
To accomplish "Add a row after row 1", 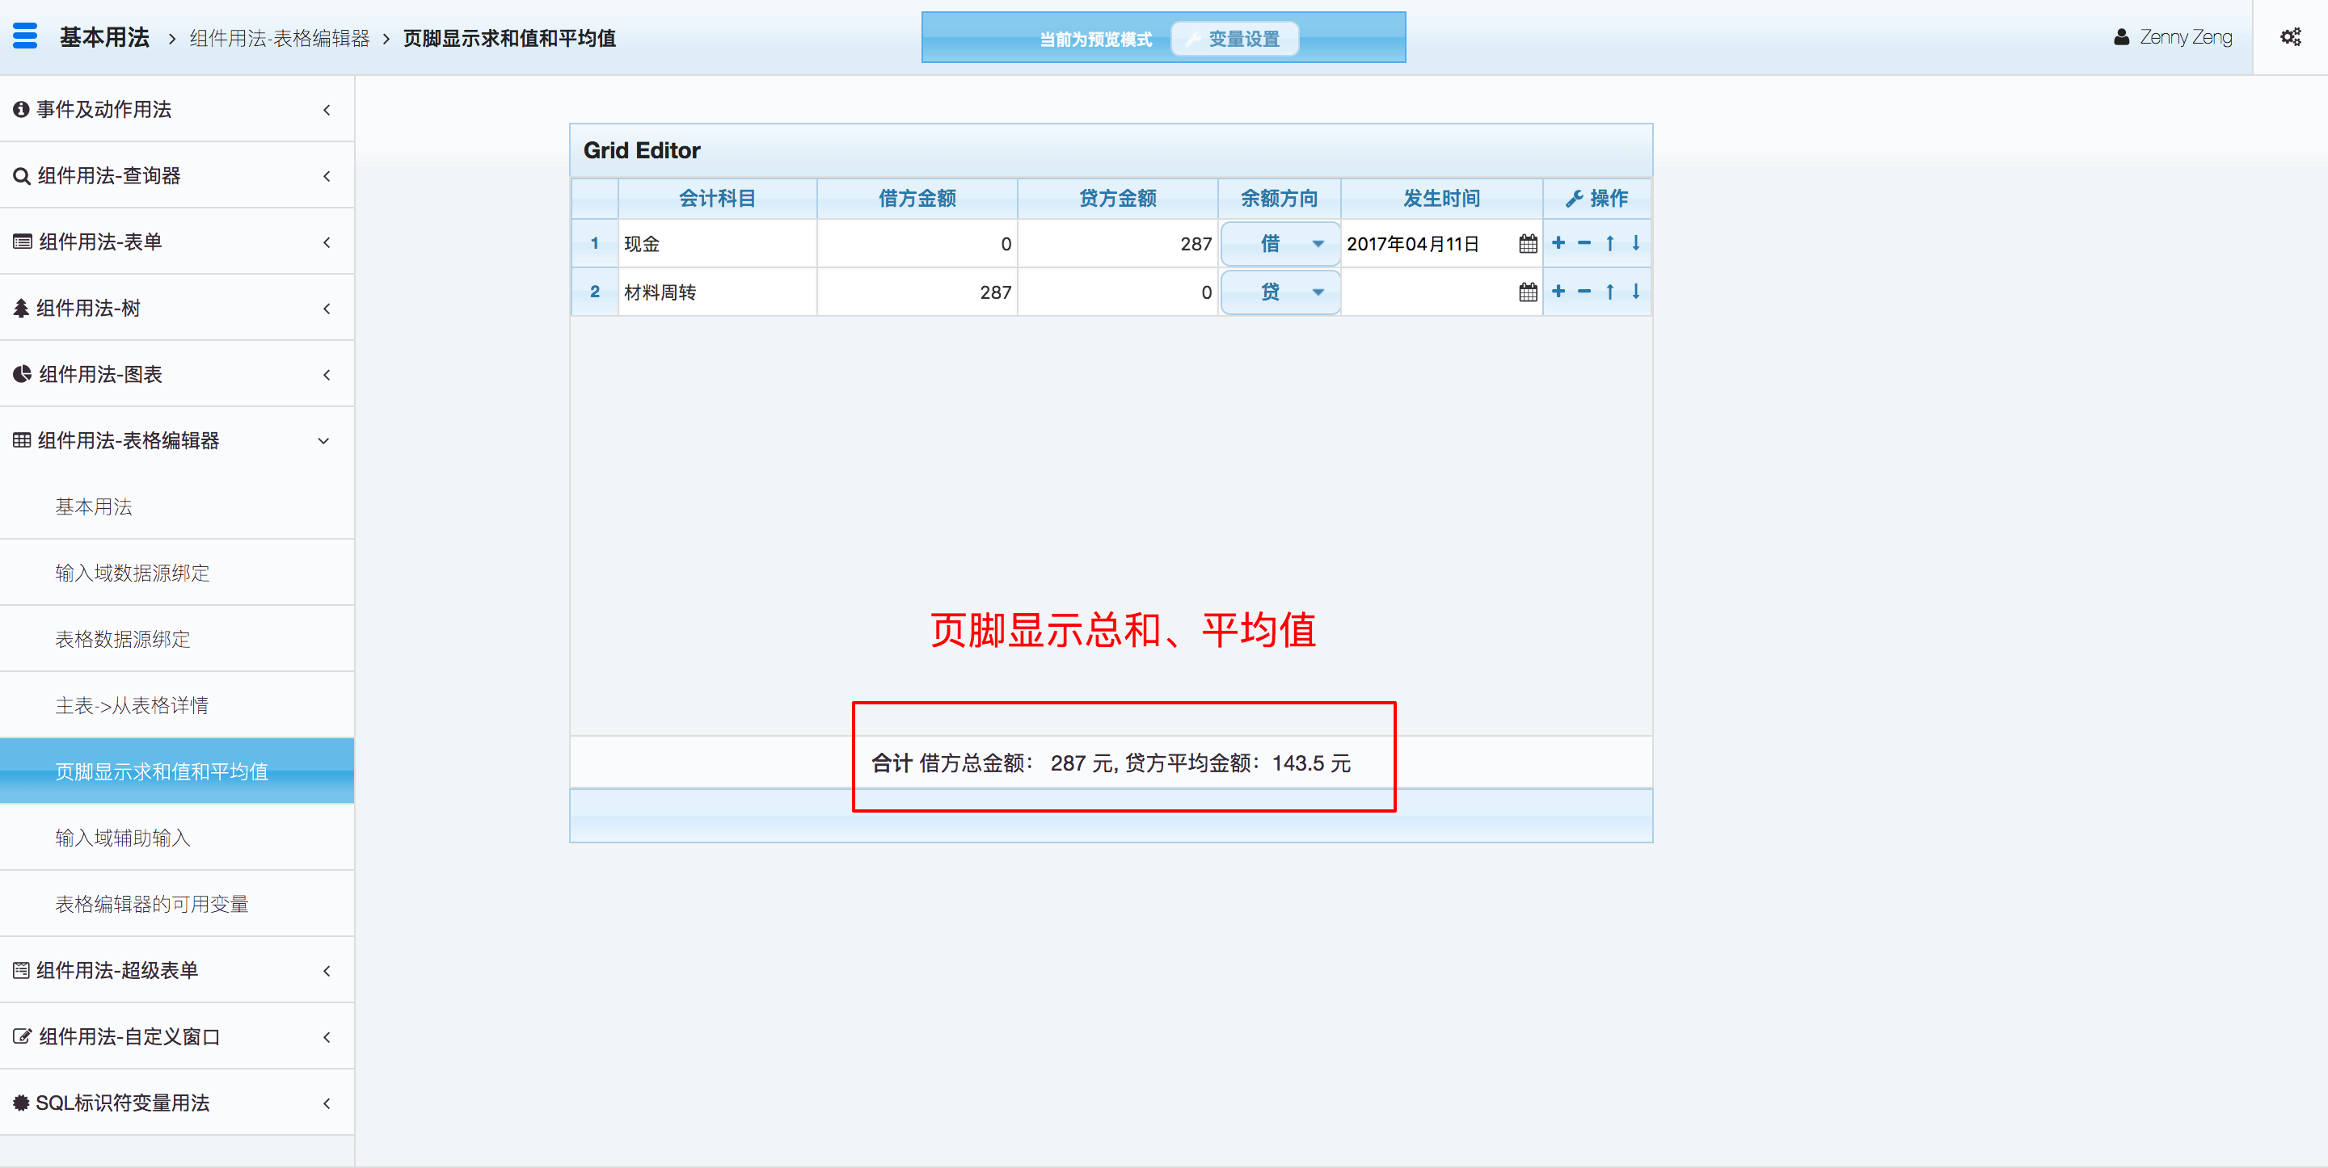I will pos(1558,243).
